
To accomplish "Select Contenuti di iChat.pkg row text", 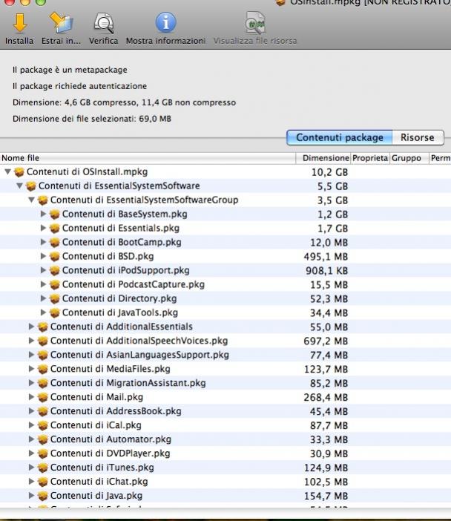I will 99,482.
